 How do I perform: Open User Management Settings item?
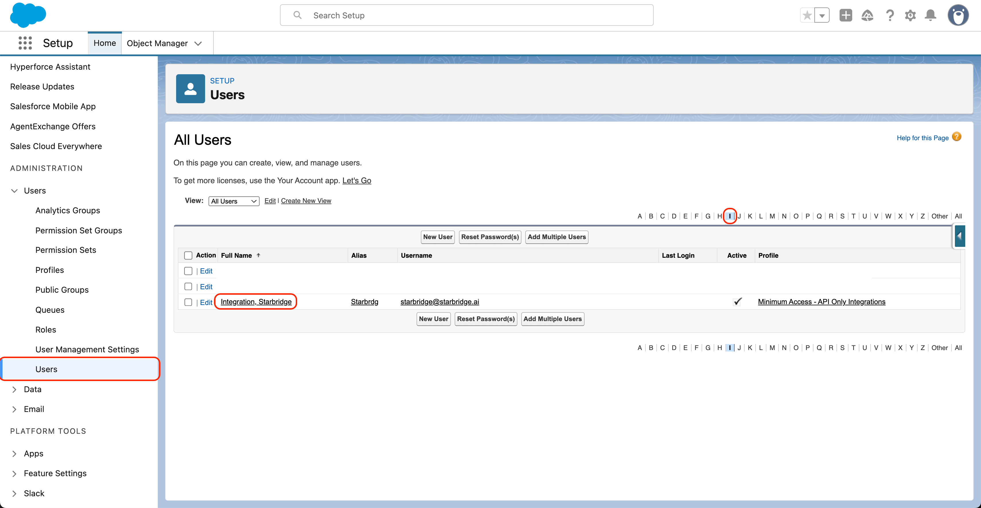pyautogui.click(x=87, y=349)
